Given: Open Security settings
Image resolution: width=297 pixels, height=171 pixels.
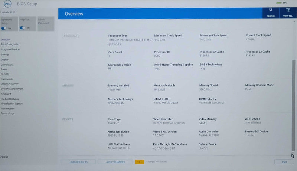Looking at the screenshot, I should pos(5,74).
